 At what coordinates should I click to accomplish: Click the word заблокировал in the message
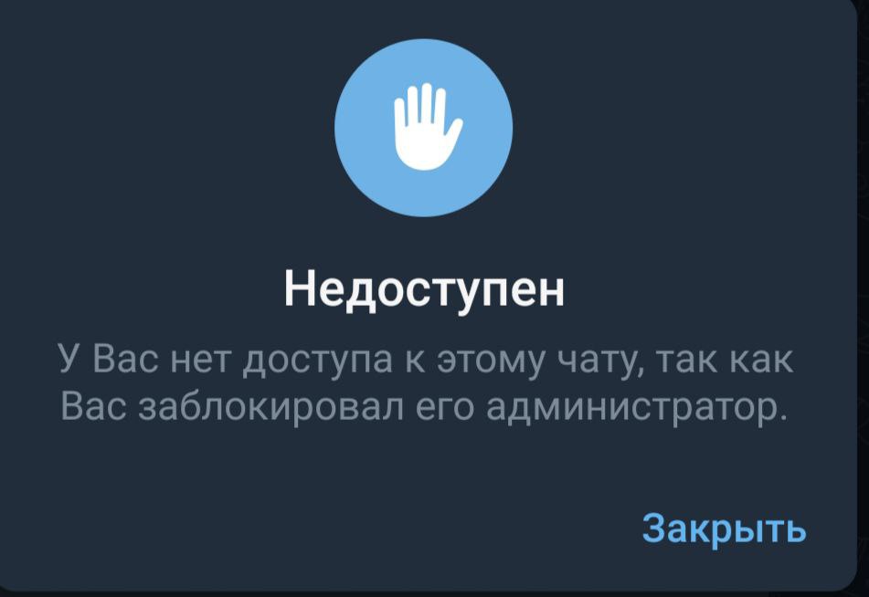pos(271,407)
